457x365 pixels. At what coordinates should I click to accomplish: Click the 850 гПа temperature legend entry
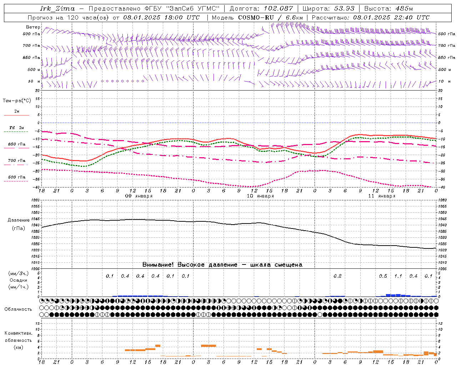point(17,144)
